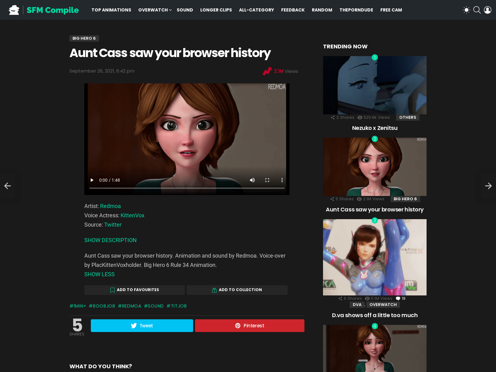Open Top Animations menu item
The image size is (496, 372).
coord(111,10)
